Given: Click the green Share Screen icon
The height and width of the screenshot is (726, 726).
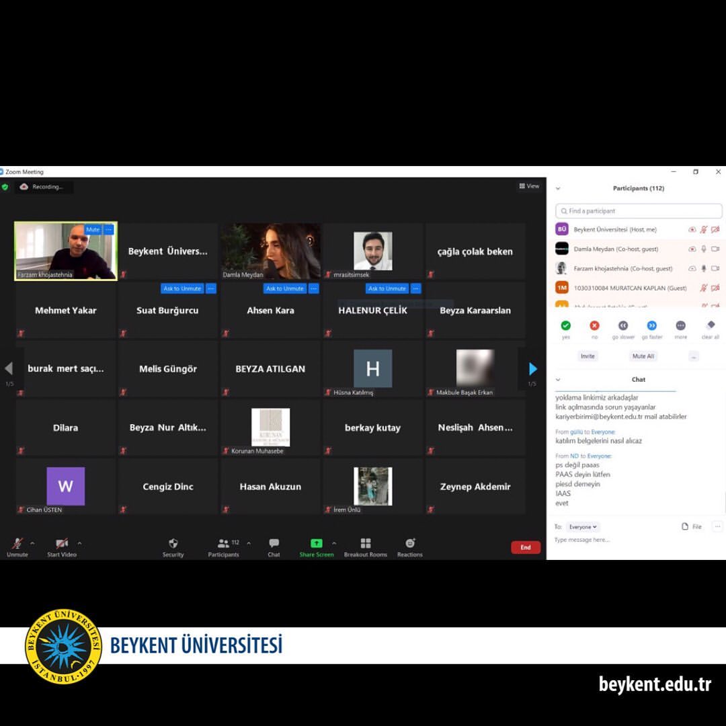Looking at the screenshot, I should point(316,543).
